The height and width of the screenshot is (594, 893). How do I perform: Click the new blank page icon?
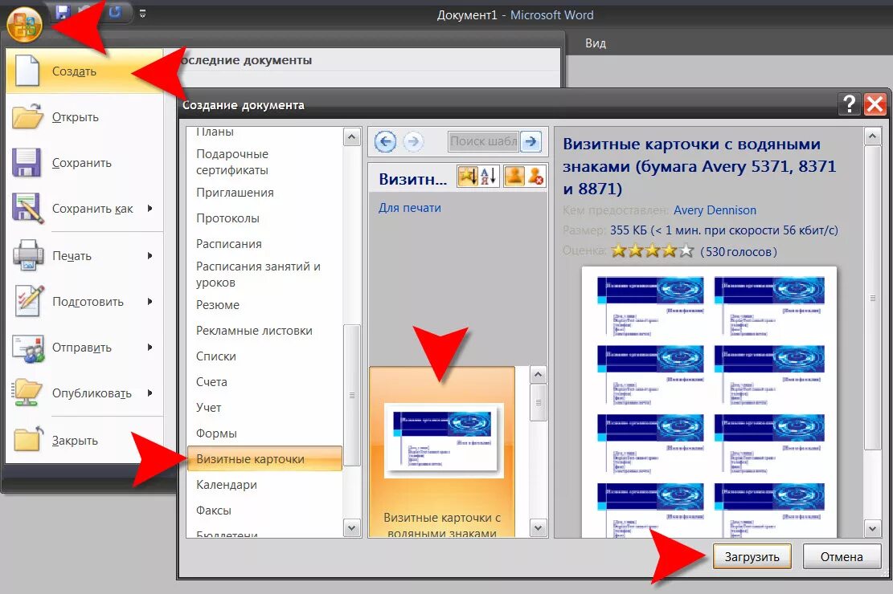click(x=27, y=71)
